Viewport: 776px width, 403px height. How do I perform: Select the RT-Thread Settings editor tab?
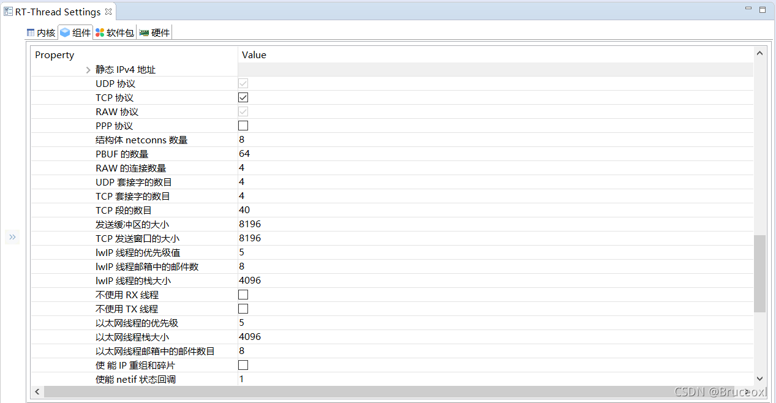point(58,12)
